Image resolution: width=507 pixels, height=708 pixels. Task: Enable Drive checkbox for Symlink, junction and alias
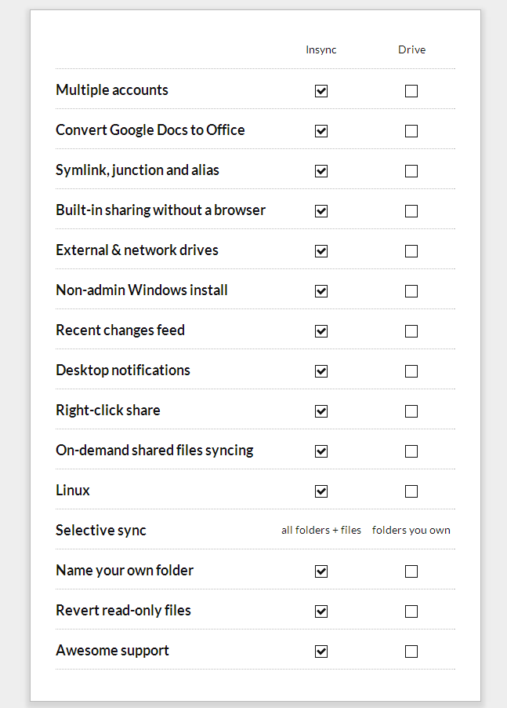(411, 171)
